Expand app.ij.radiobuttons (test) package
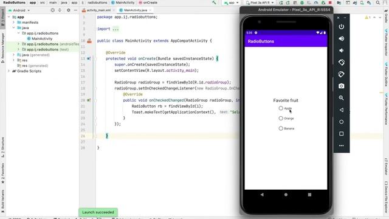 18,49
